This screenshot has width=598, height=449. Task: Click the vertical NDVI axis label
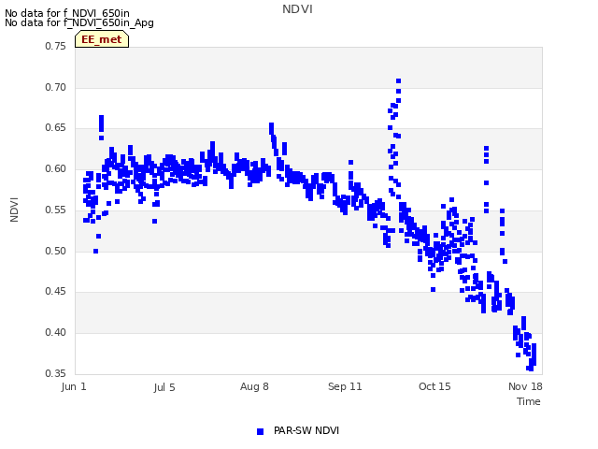pos(14,210)
